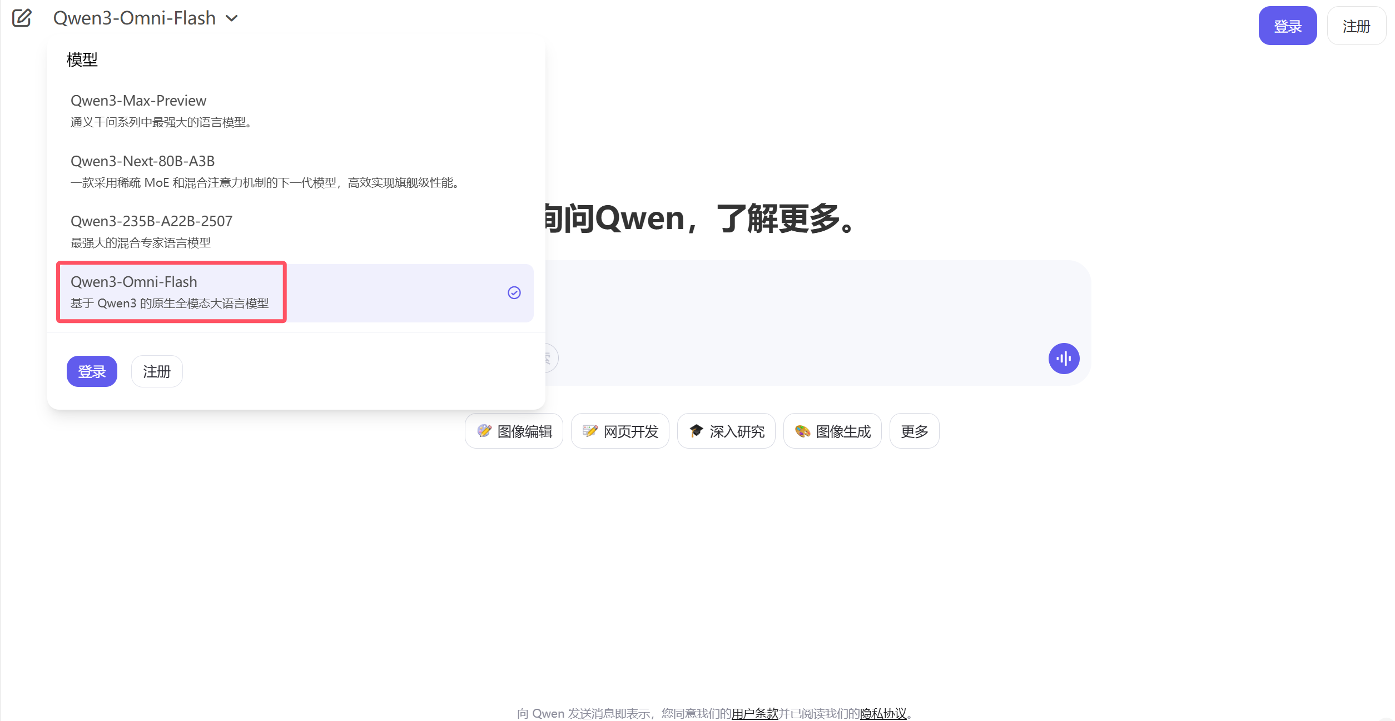The image size is (1395, 721).
Task: Click the checkmark beside Qwen3-Omni-Flash
Action: pos(514,292)
